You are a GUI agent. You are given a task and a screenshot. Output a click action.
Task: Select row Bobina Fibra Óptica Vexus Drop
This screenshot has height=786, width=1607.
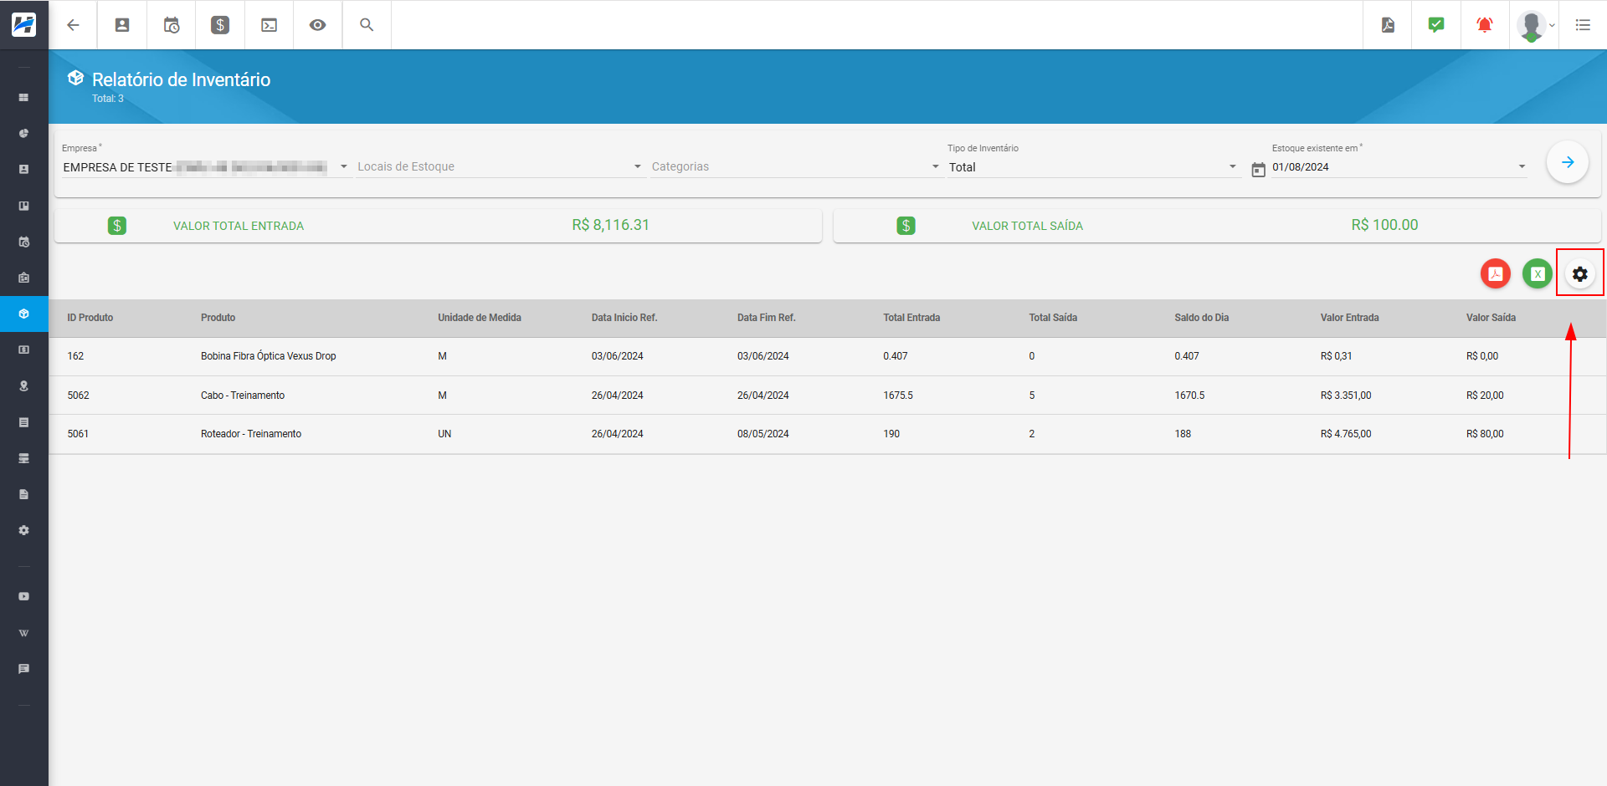pyautogui.click(x=827, y=356)
